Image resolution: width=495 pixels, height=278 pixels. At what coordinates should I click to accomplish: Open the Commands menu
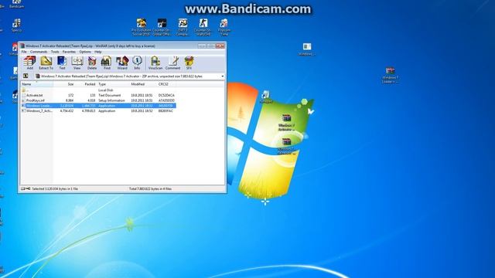pyautogui.click(x=39, y=52)
